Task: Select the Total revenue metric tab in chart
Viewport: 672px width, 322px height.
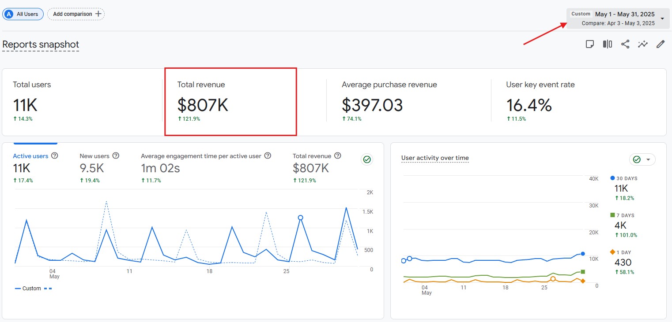Action: pyautogui.click(x=317, y=167)
